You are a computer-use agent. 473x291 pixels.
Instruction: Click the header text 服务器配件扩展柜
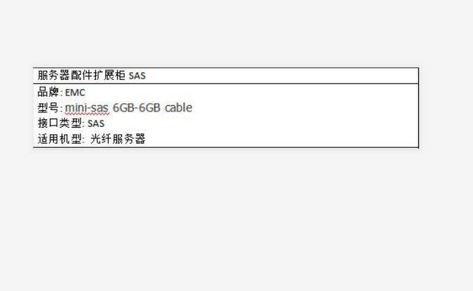(81, 75)
